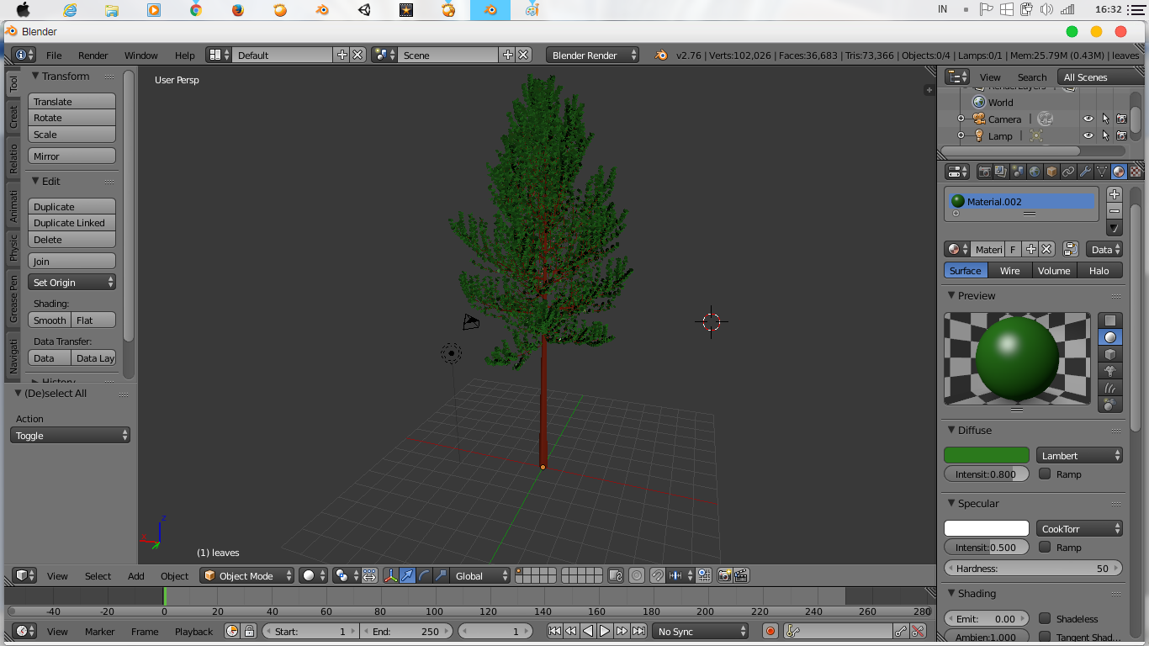Open the Render menu in the top bar
The image size is (1149, 646).
point(93,56)
